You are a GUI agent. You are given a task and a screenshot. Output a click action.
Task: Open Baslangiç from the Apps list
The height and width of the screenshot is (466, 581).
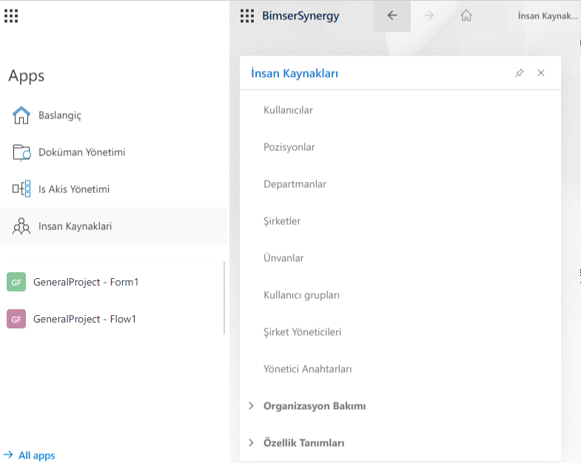(x=59, y=115)
